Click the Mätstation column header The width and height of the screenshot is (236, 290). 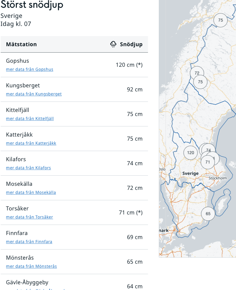tap(21, 44)
